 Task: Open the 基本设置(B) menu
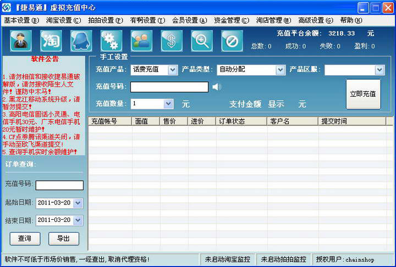[21, 20]
